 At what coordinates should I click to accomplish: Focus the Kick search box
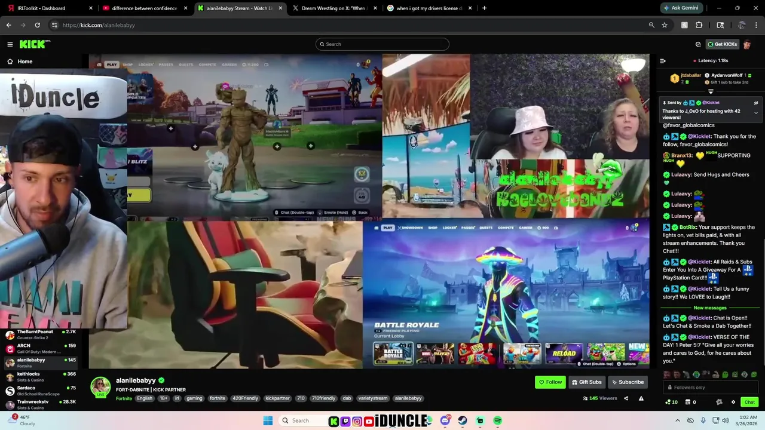[382, 44]
